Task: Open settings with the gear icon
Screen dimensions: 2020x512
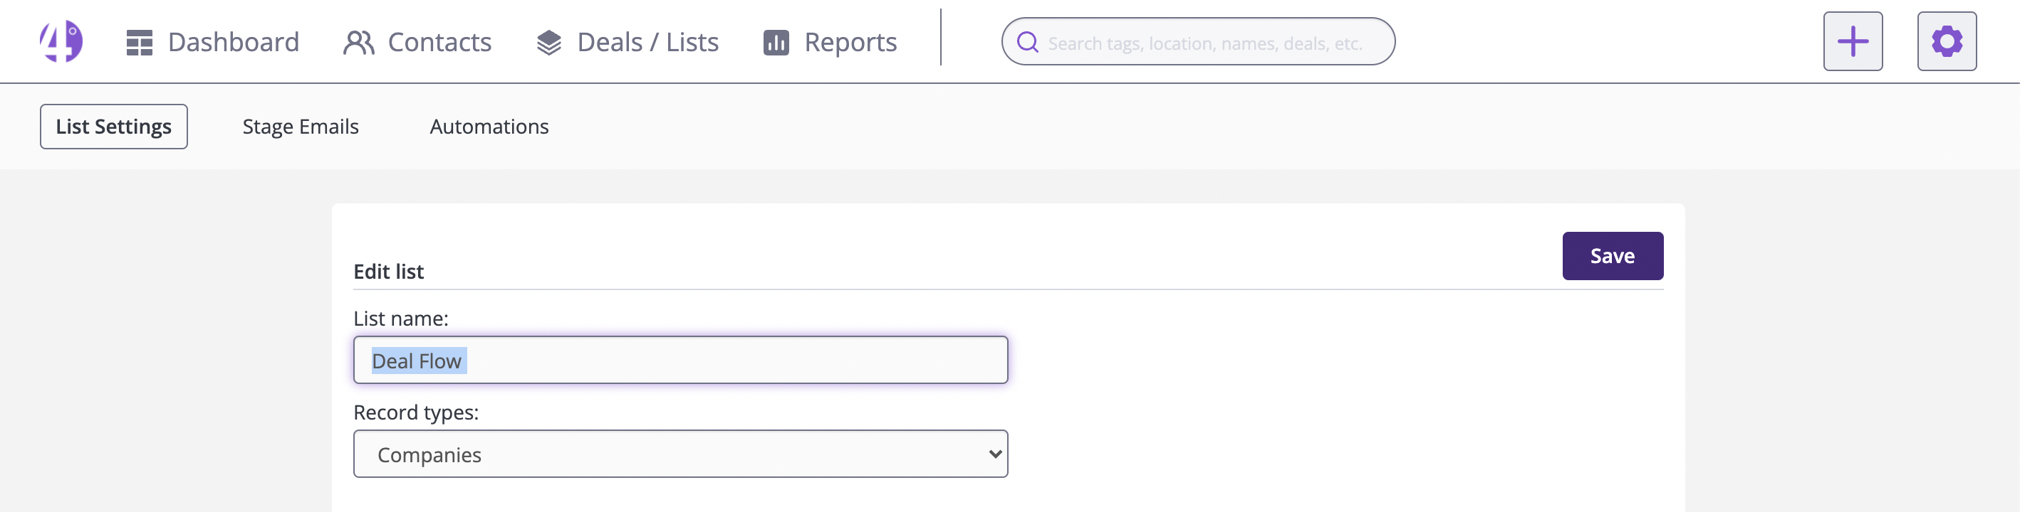Action: coord(1947,41)
